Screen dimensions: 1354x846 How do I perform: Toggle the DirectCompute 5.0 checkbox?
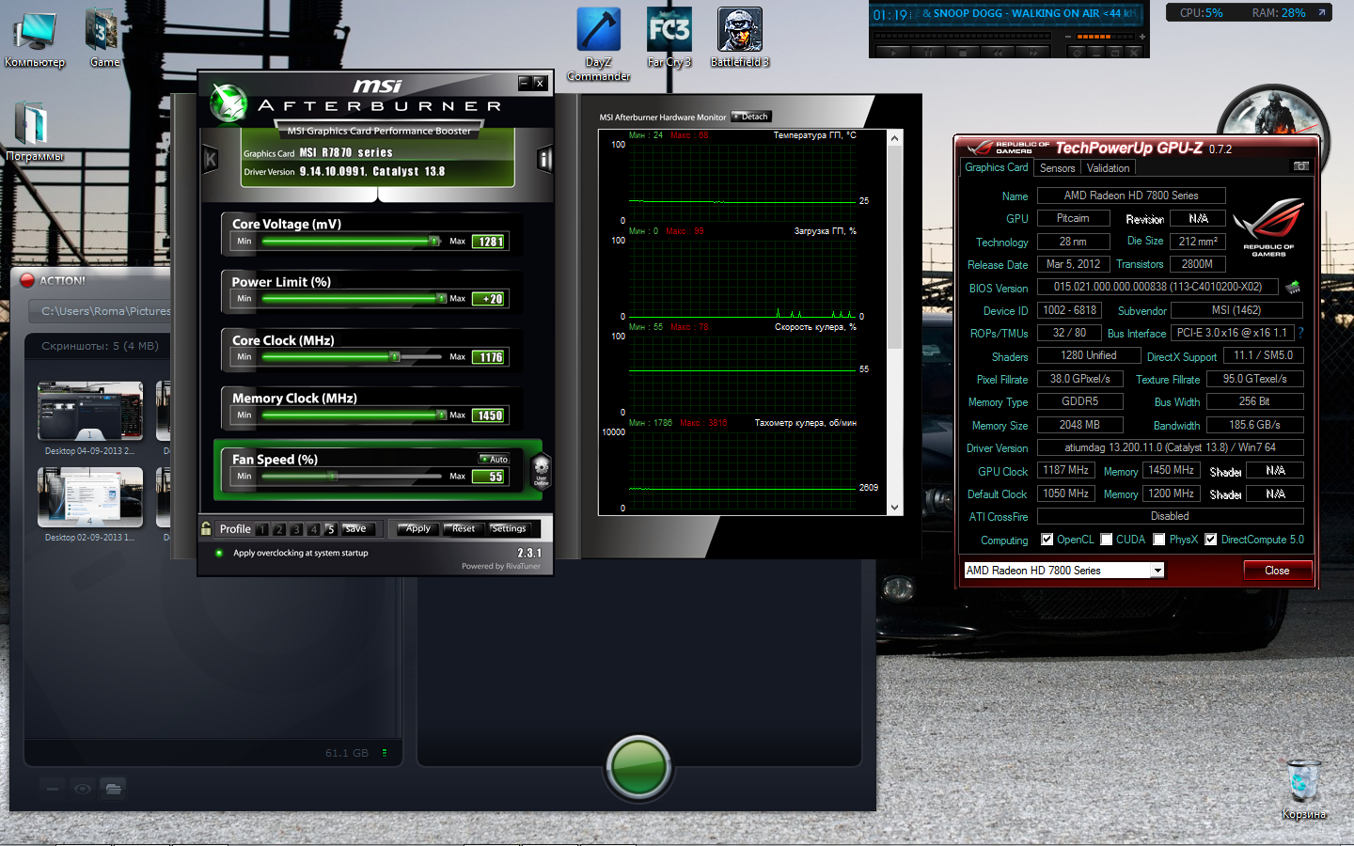pyautogui.click(x=1211, y=540)
